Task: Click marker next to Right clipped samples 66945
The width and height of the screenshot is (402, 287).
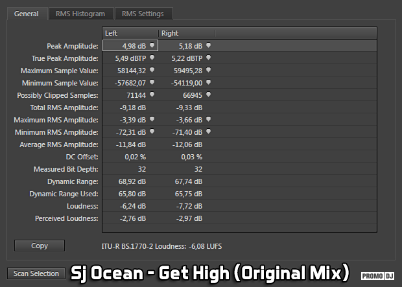Action: coord(208,95)
